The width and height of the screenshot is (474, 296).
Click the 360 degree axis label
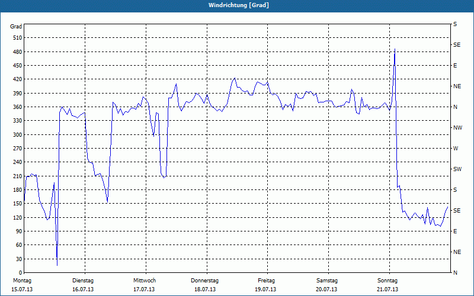pos(18,107)
